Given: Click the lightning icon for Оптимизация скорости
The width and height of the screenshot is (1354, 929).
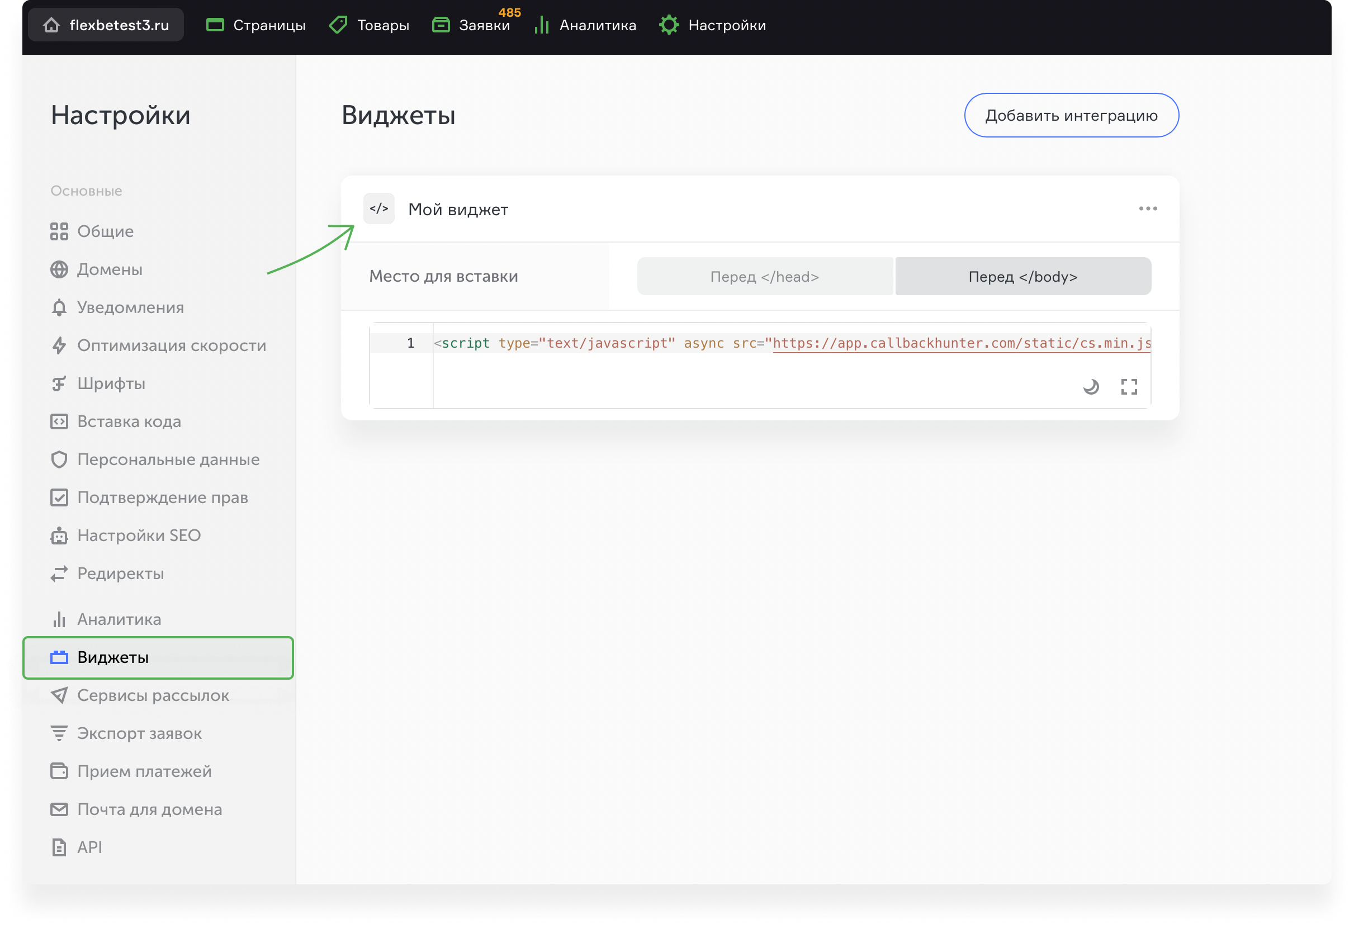Looking at the screenshot, I should [59, 345].
